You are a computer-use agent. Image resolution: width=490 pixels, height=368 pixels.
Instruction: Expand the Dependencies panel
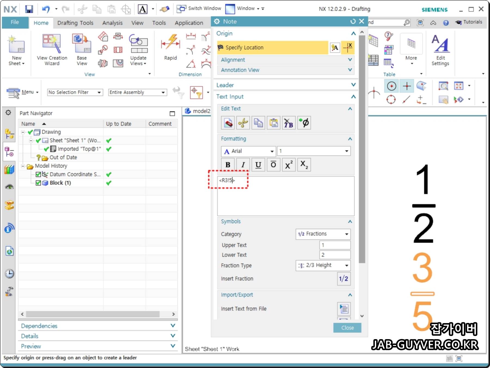click(x=98, y=326)
